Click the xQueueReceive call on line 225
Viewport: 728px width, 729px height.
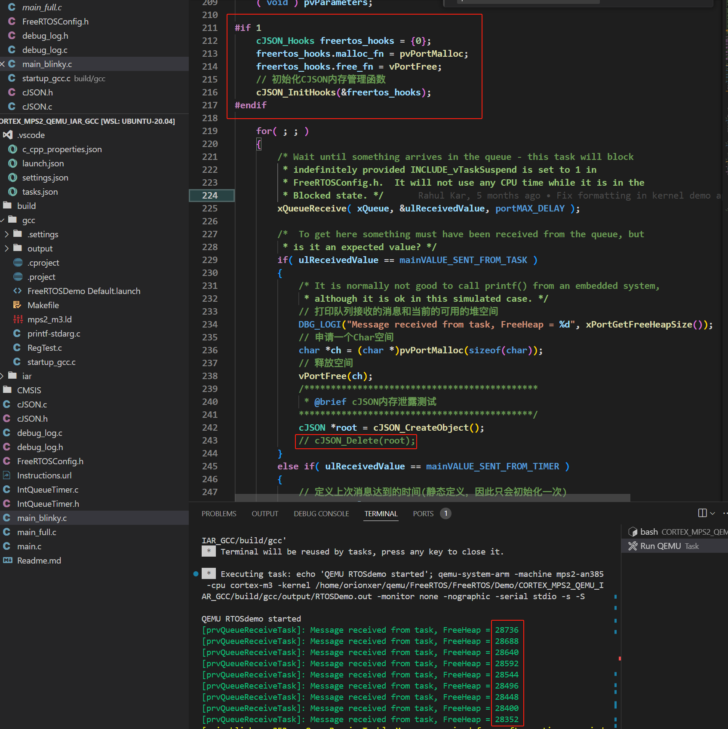click(x=312, y=208)
